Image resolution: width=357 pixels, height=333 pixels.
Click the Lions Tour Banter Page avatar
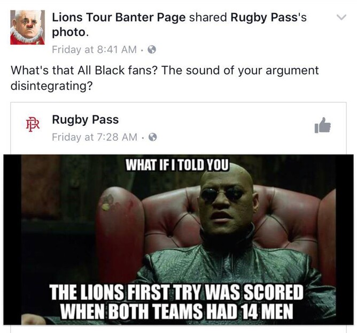27,27
